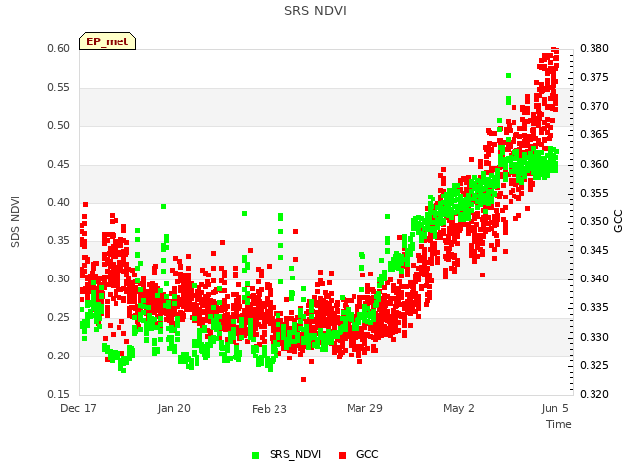The height and width of the screenshot is (474, 632).
Task: Click the 0.325 right axis value
Action: pos(594,365)
